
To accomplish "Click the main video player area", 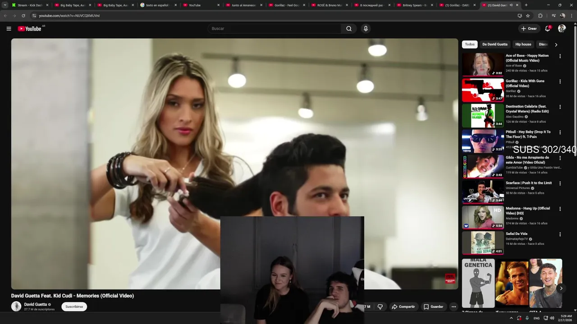I will pos(234,163).
